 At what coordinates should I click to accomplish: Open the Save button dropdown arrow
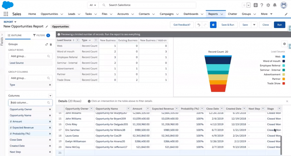coord(254,25)
